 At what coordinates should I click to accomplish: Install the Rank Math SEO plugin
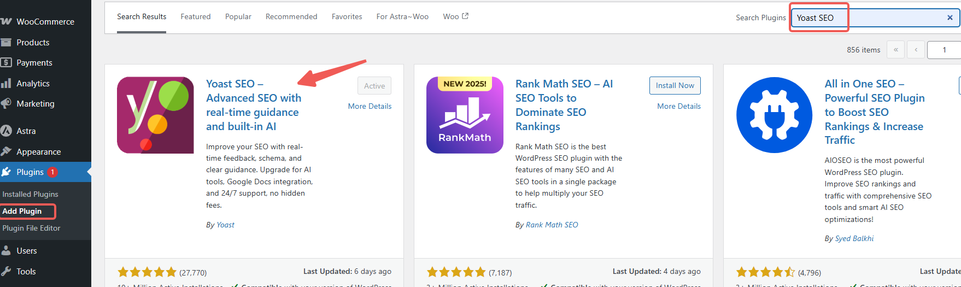click(x=675, y=86)
